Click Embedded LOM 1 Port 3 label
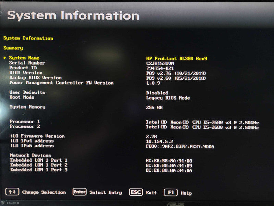Image resolution: width=274 pixels, height=206 pixels. click(39, 170)
